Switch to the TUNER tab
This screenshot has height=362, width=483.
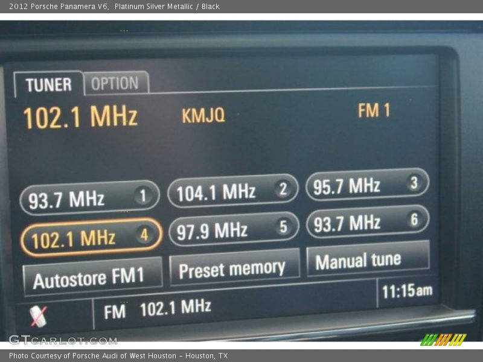click(48, 84)
